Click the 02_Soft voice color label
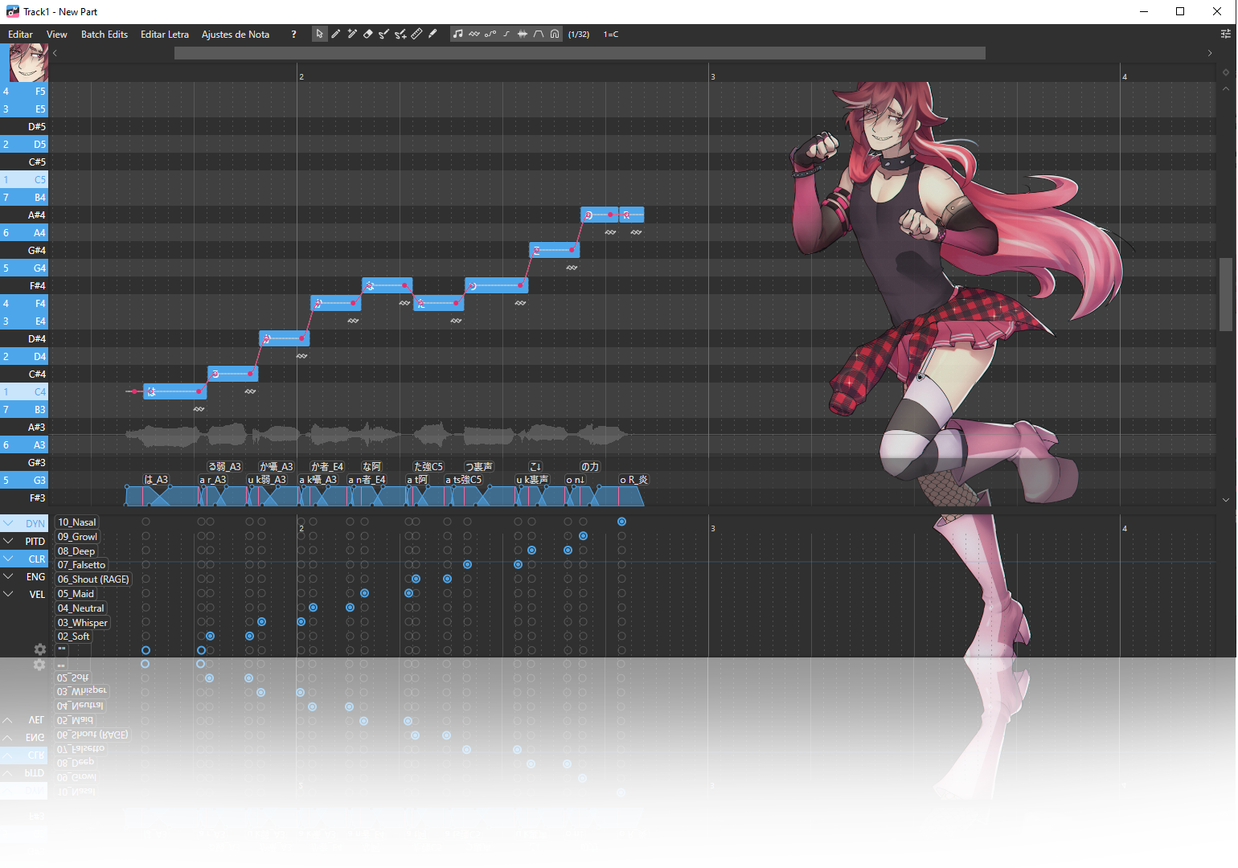The height and width of the screenshot is (868, 1238). (73, 637)
